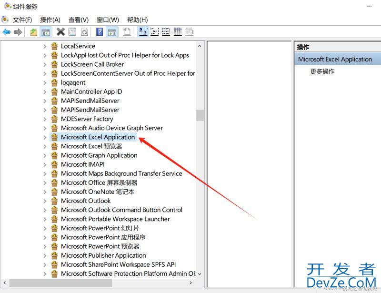Open the 文件(F) menu
Screen dimensions: 381x293
coord(22,20)
